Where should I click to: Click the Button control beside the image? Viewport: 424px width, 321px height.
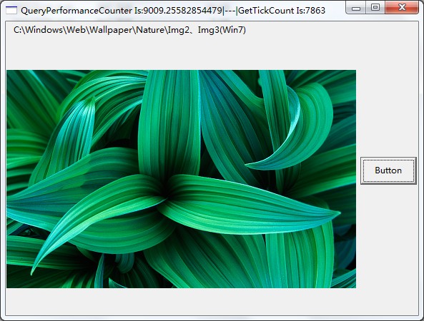pos(388,170)
